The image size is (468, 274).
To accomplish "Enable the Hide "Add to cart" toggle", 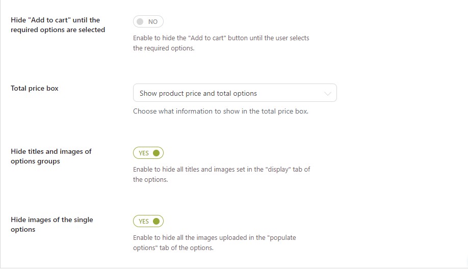I will tap(148, 21).
